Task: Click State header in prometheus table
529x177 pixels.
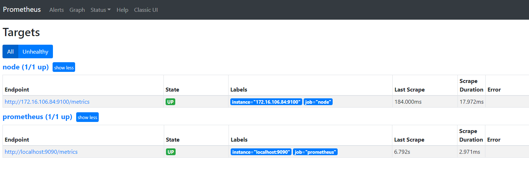Action: pos(173,140)
